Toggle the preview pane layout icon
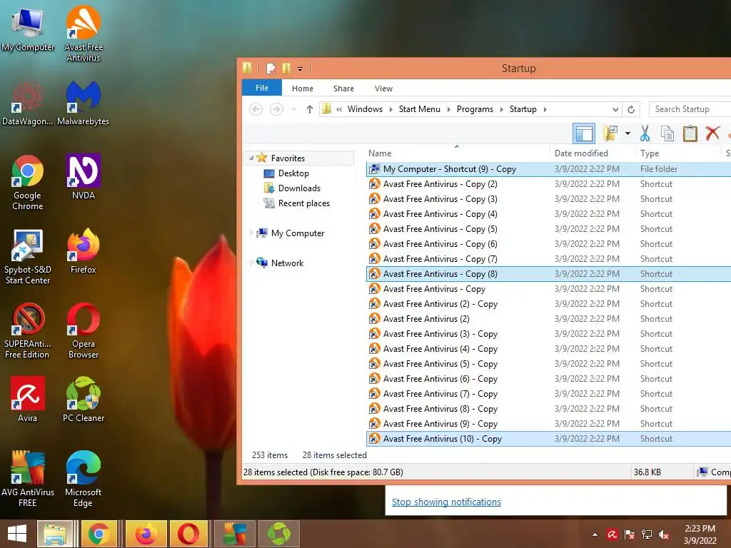731x548 pixels. click(x=584, y=133)
